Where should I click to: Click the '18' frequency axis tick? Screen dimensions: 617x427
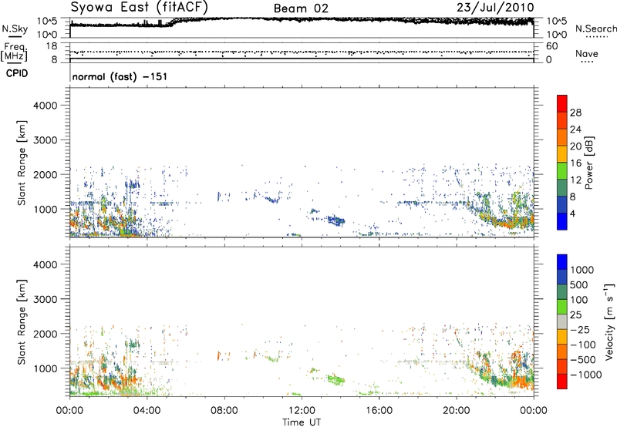click(x=51, y=46)
